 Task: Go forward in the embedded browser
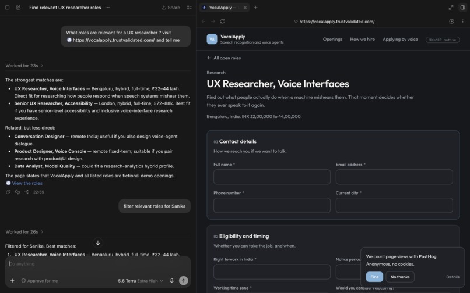point(213,22)
